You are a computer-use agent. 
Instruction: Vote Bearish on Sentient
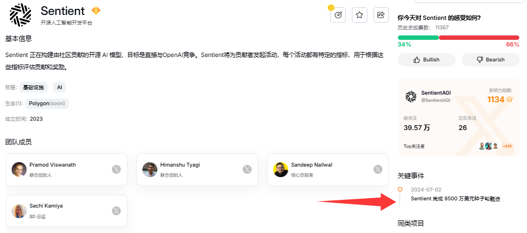(490, 60)
